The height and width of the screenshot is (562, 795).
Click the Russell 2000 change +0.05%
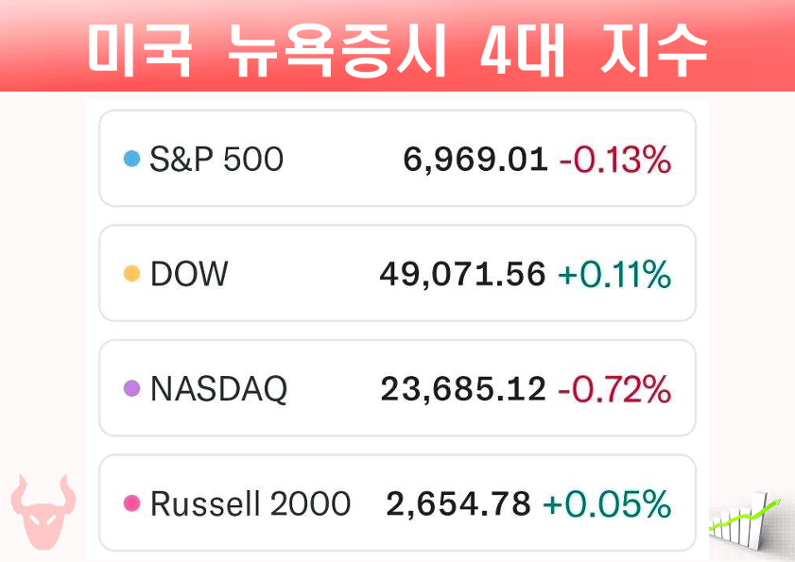(607, 503)
